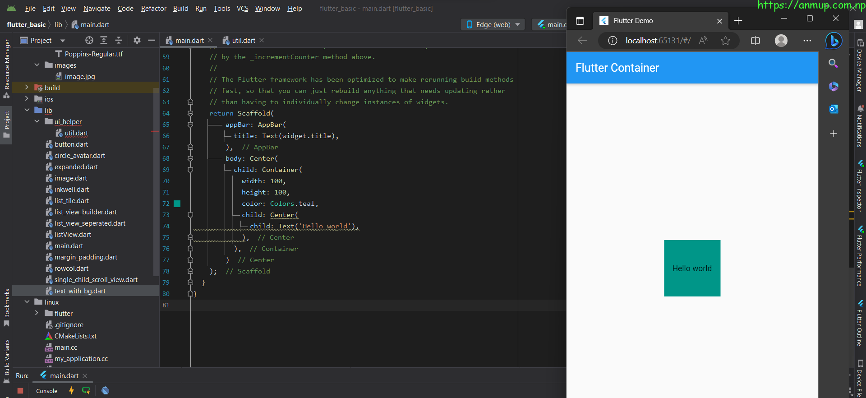The width and height of the screenshot is (866, 398).
Task: Collapse the ui_helper folder
Action: pos(37,121)
